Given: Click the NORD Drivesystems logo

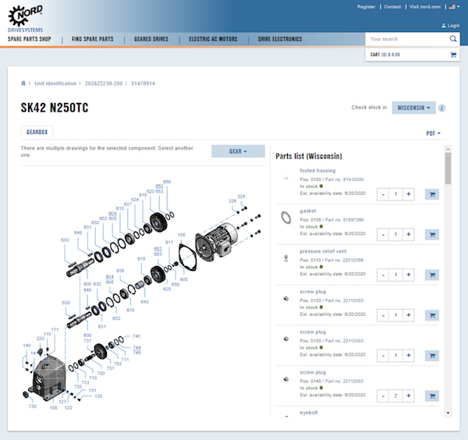Looking at the screenshot, I should pos(26,14).
